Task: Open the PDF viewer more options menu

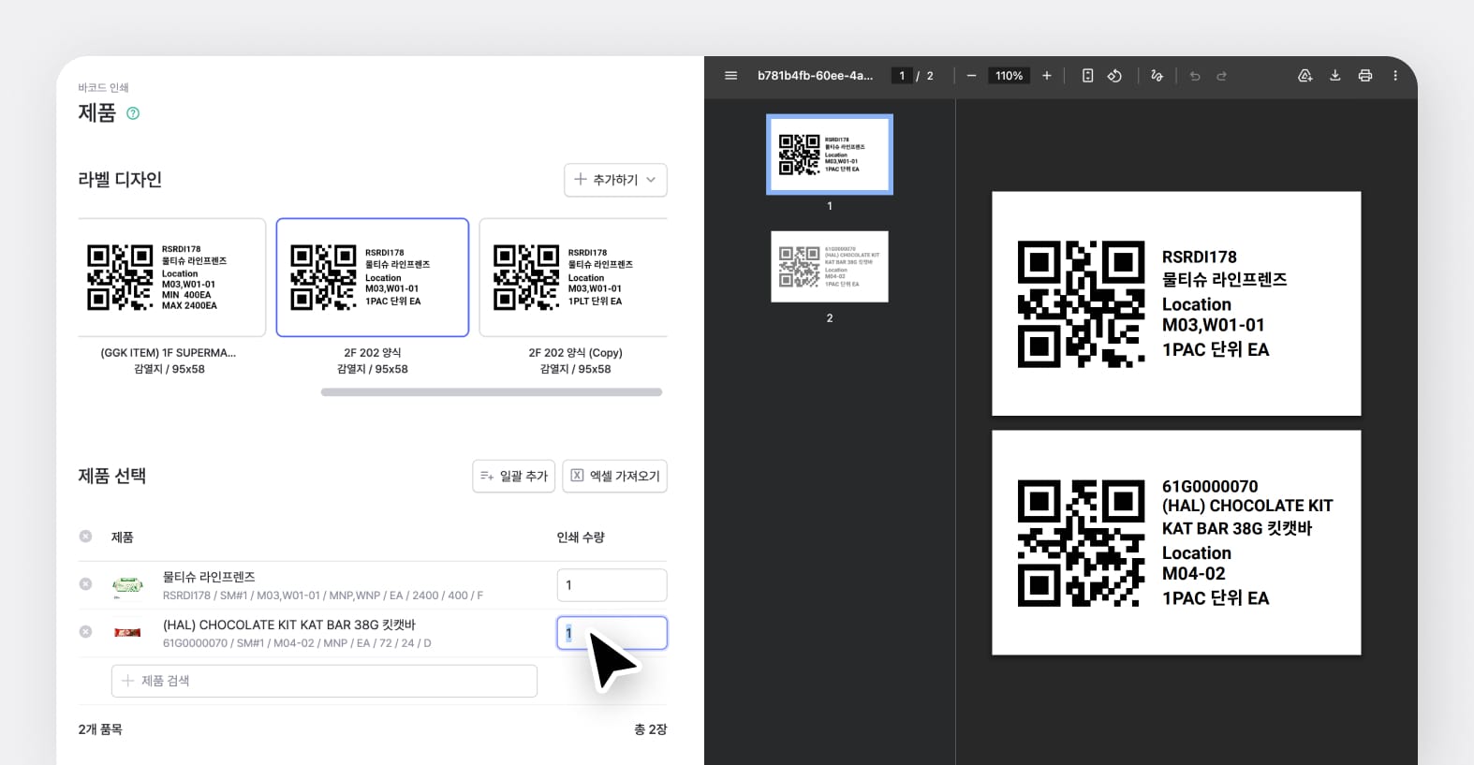Action: [1395, 76]
